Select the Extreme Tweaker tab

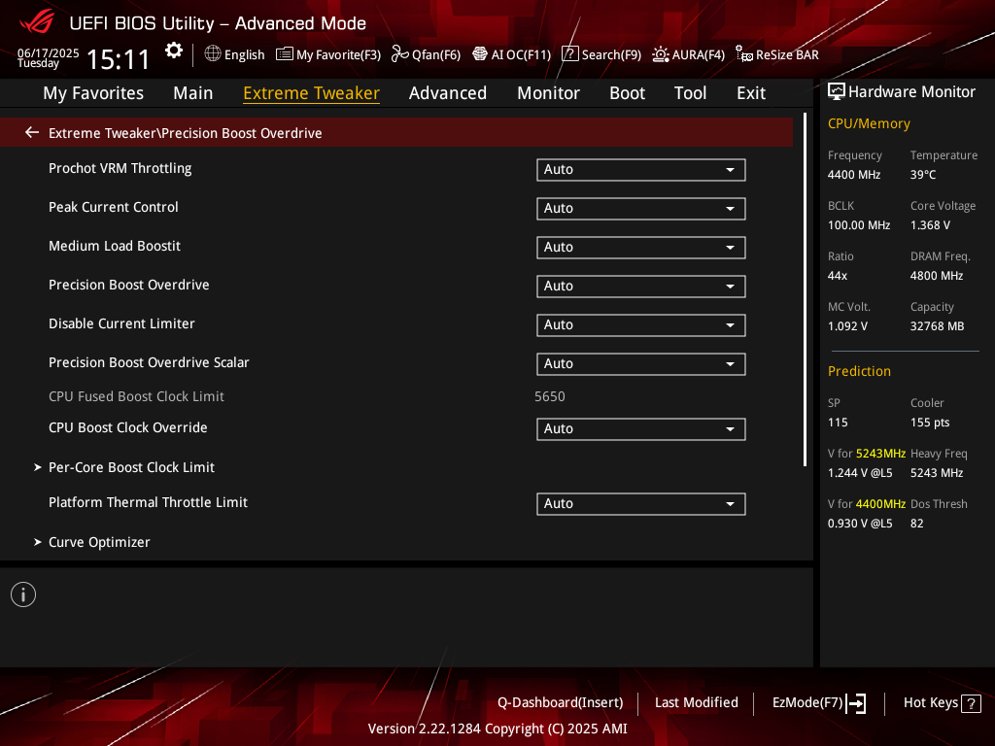tap(312, 93)
